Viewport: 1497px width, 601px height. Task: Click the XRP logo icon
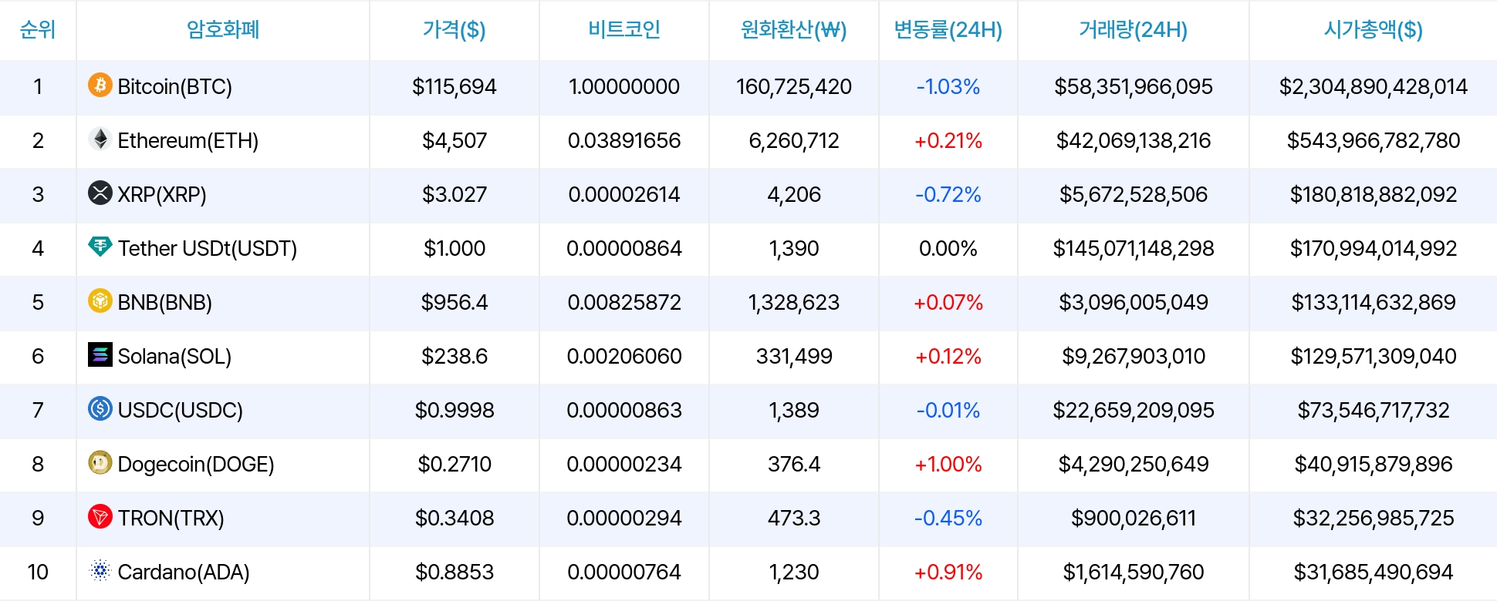point(100,193)
